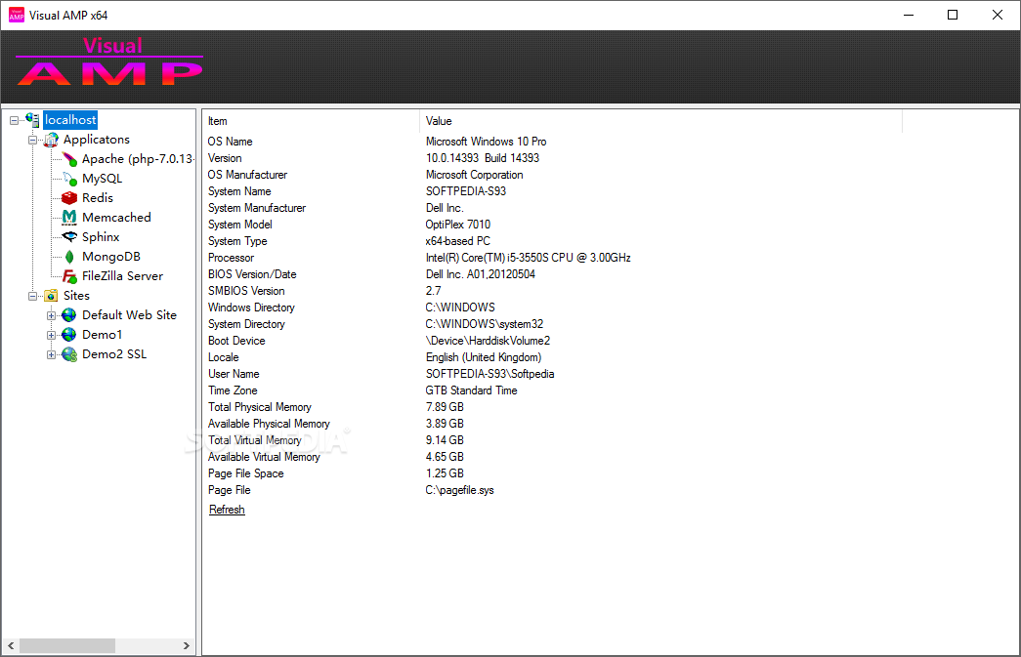
Task: Click the Intel Core i5-3550S processor value
Action: pos(528,258)
